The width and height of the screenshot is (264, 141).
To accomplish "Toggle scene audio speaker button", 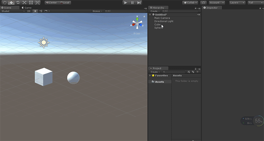I will tap(41, 11).
